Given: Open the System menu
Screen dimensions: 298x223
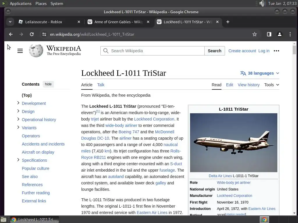Looking at the screenshot, I should [x=57, y=3].
